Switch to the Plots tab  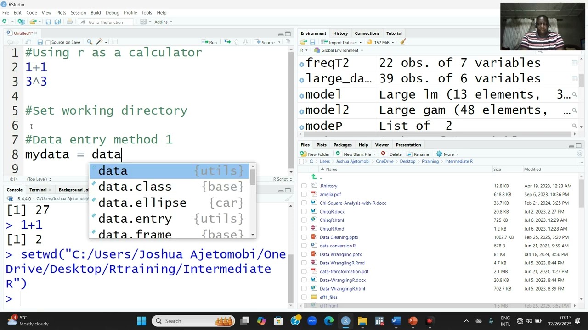pos(322,145)
